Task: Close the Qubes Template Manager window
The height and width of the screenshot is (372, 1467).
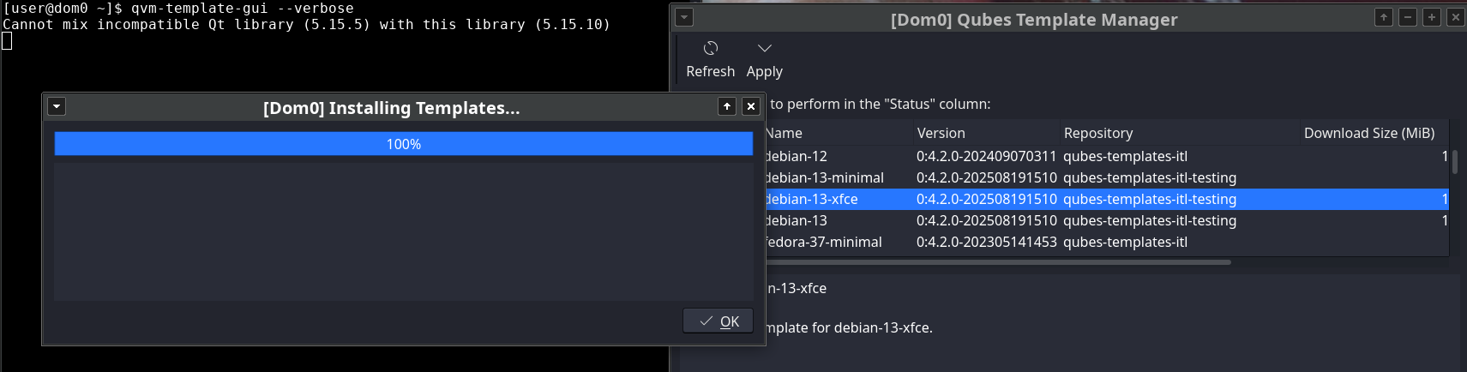Action: (1456, 17)
